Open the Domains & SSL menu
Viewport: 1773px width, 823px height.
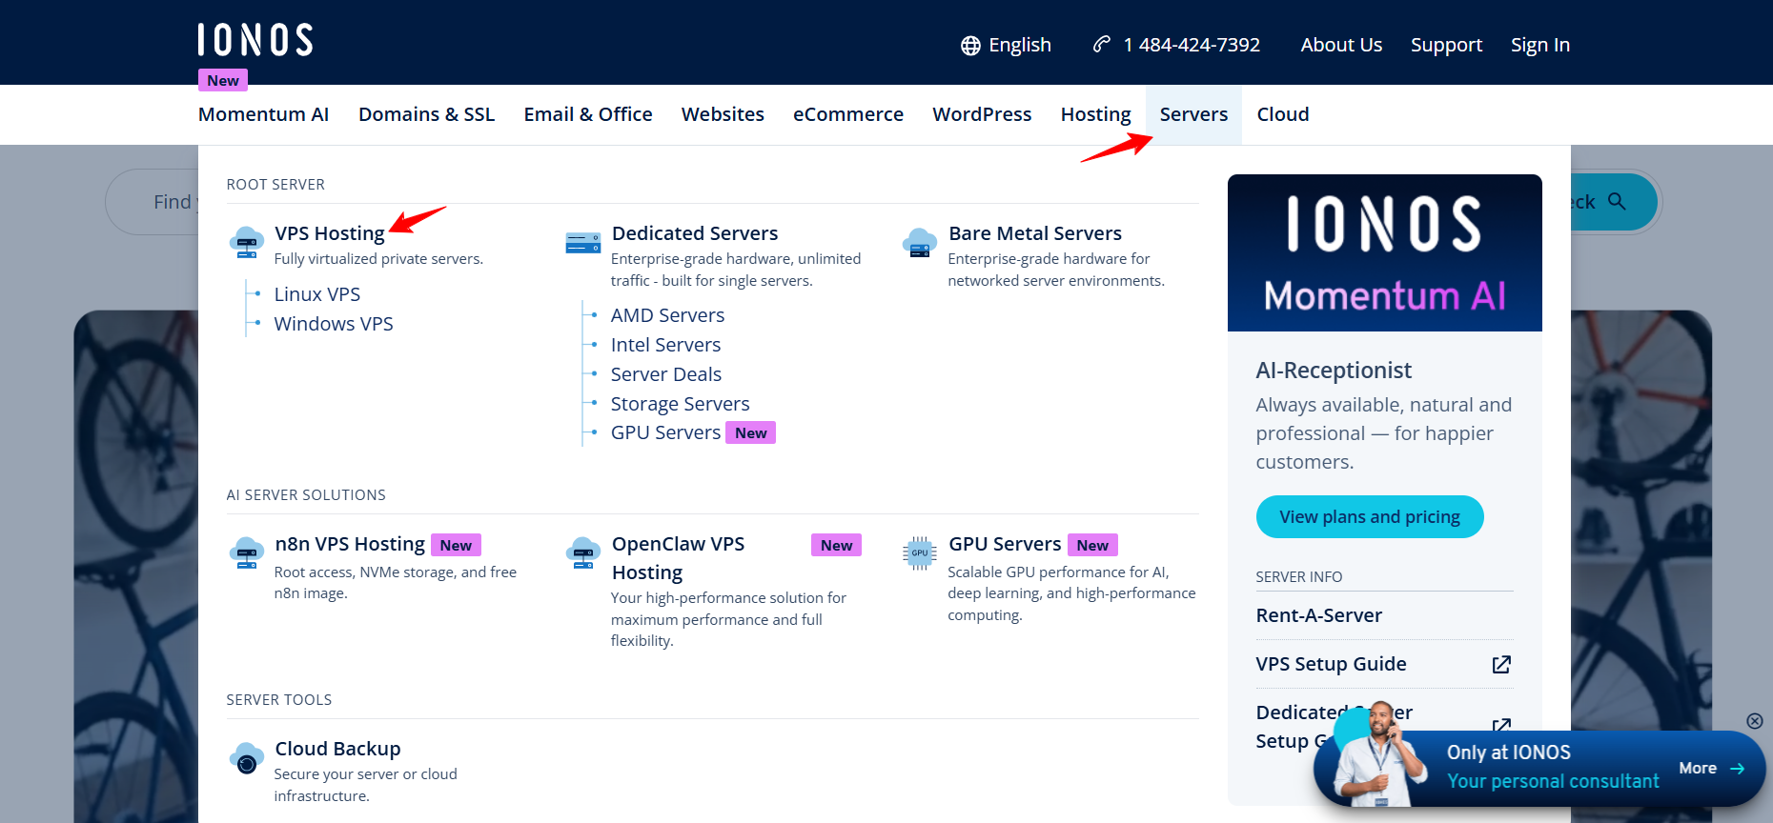pos(426,114)
